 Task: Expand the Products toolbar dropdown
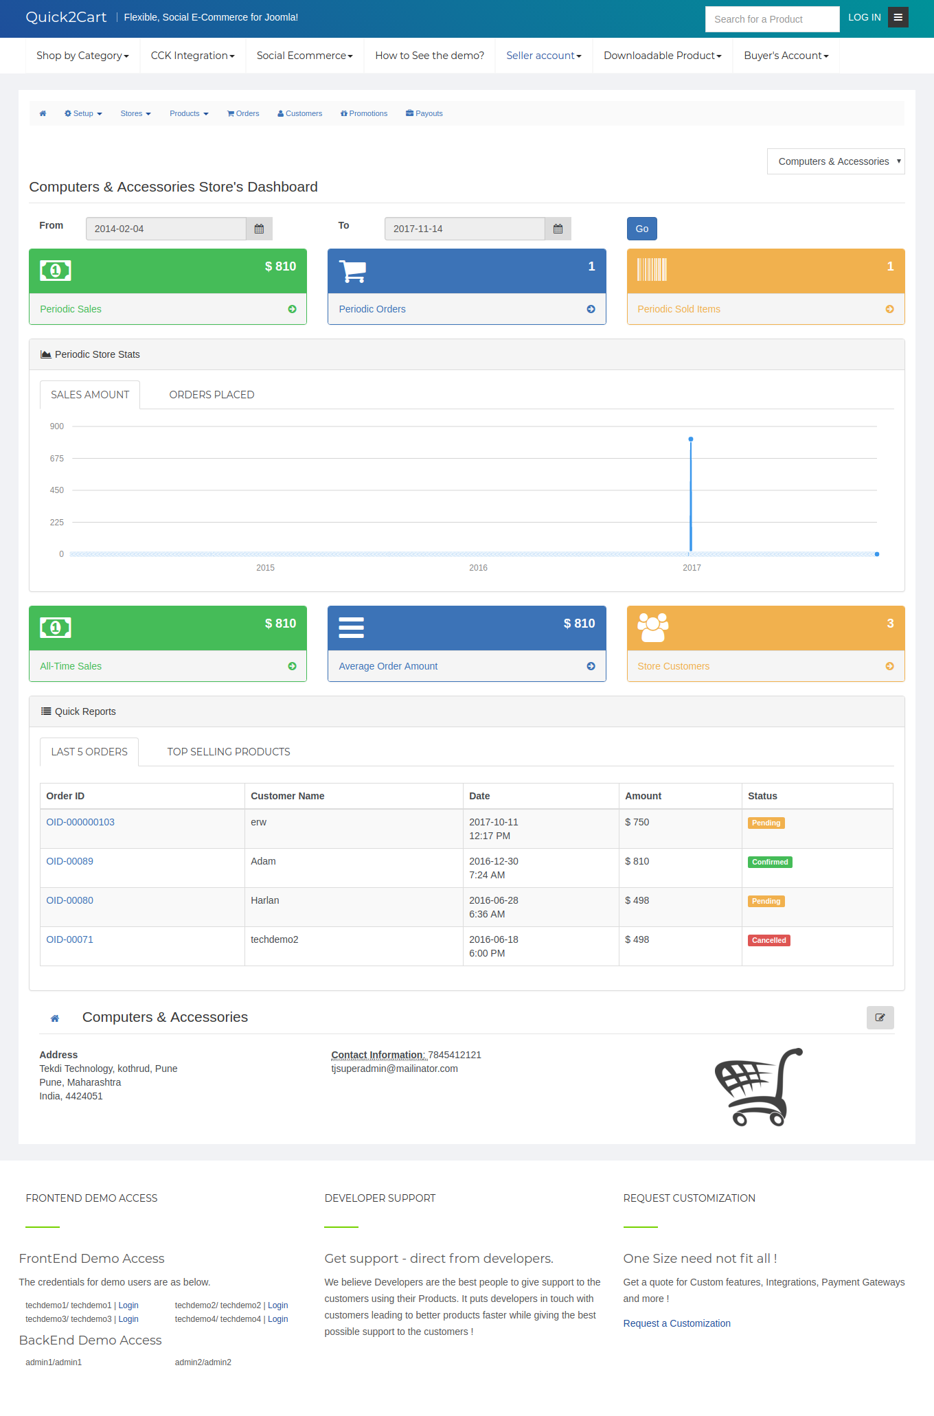point(189,114)
